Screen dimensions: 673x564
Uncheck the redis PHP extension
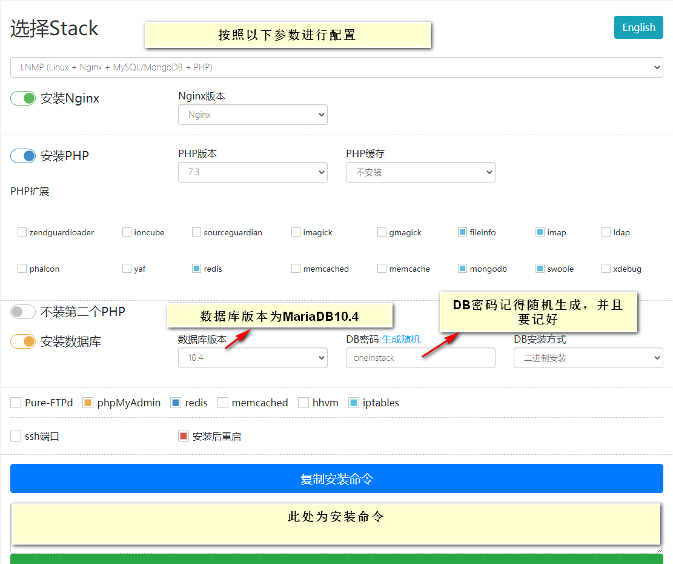(196, 269)
